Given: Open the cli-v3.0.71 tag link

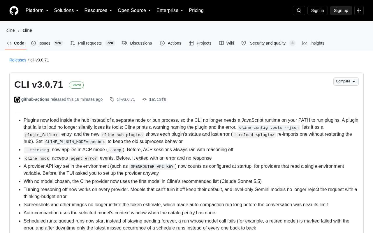Looking at the screenshot, I should pyautogui.click(x=126, y=99).
